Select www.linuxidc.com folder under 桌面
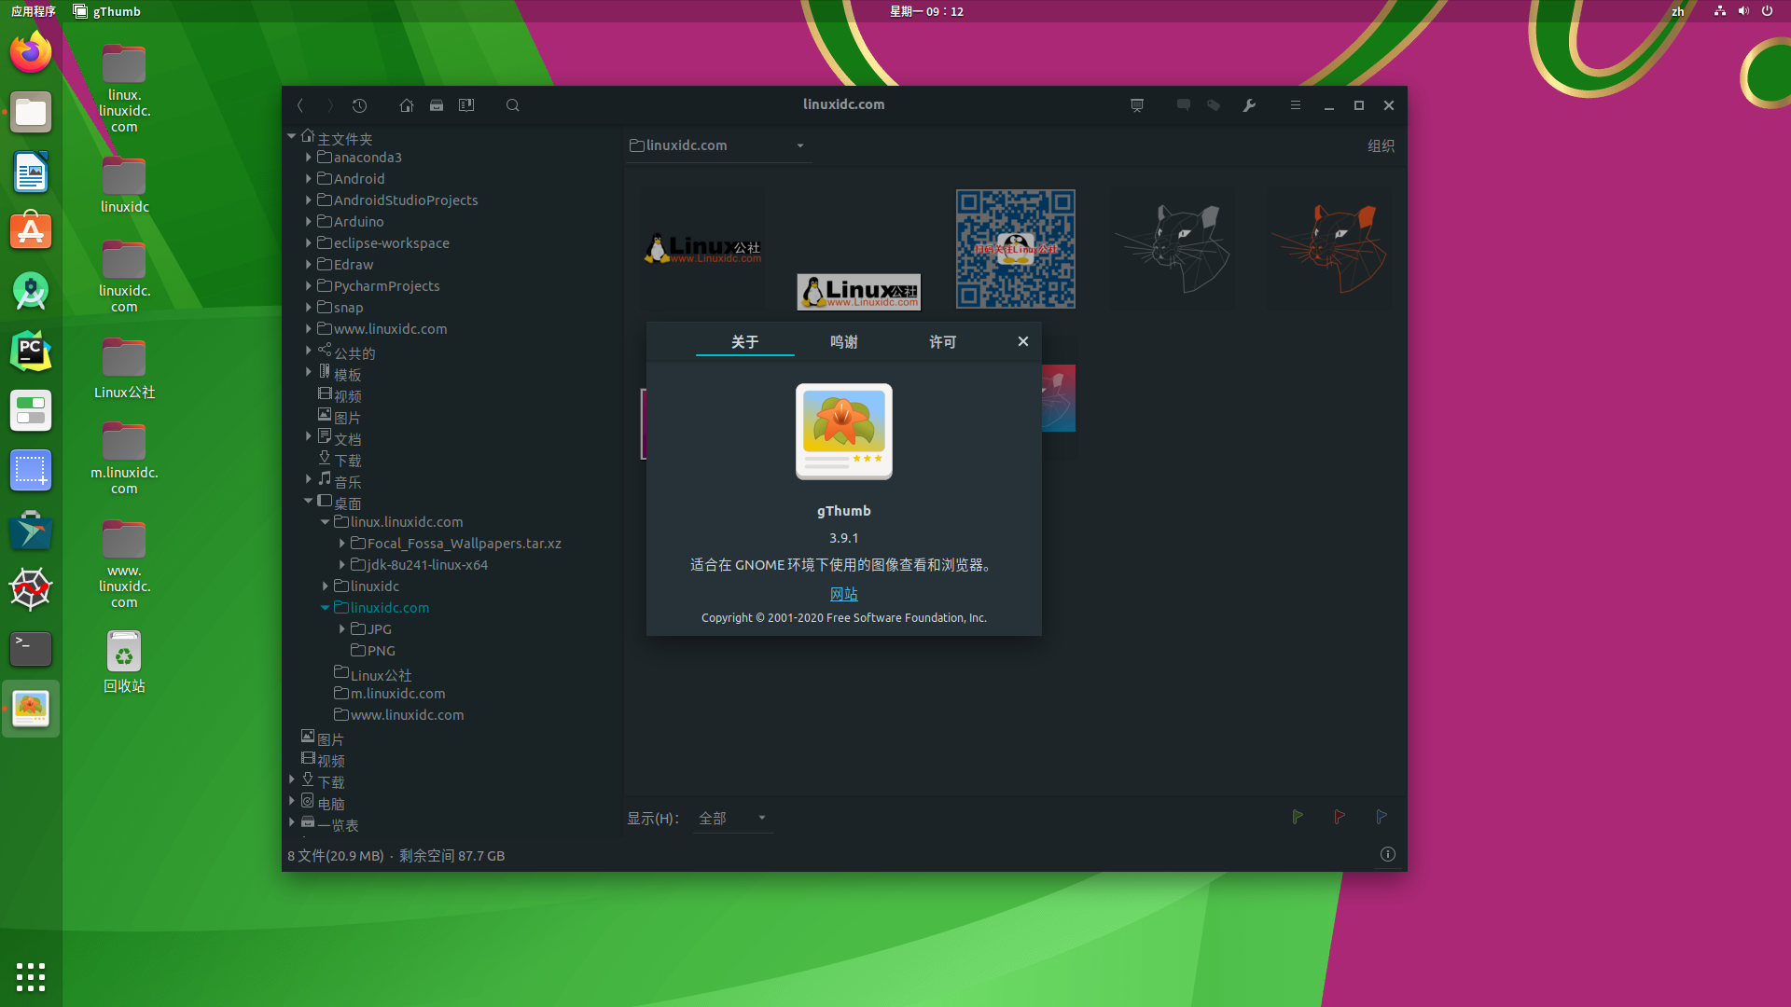The height and width of the screenshot is (1007, 1791). (398, 714)
